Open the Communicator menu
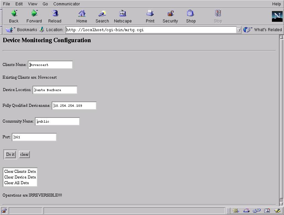284x215 pixels. click(66, 4)
